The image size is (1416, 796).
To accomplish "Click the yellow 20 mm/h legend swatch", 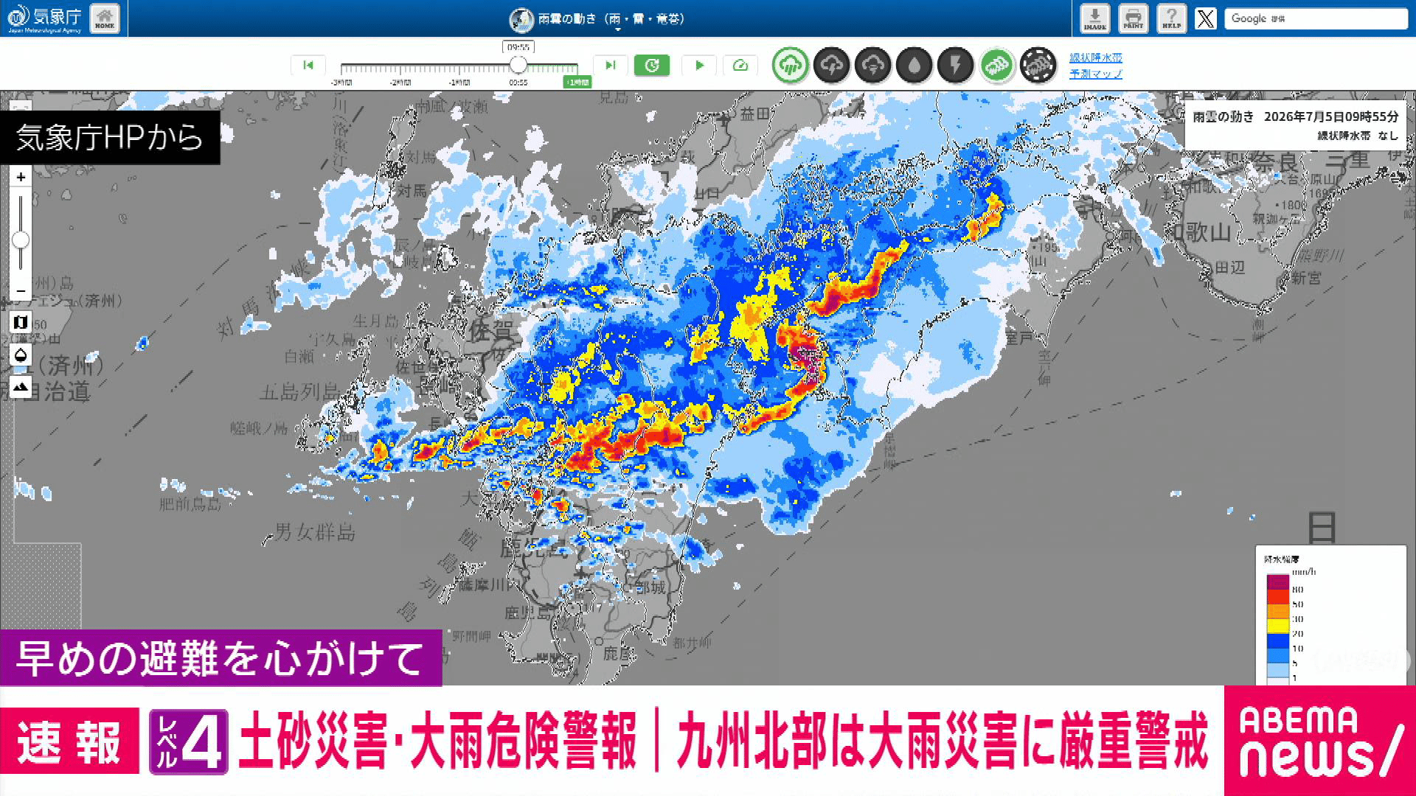I will click(1277, 626).
